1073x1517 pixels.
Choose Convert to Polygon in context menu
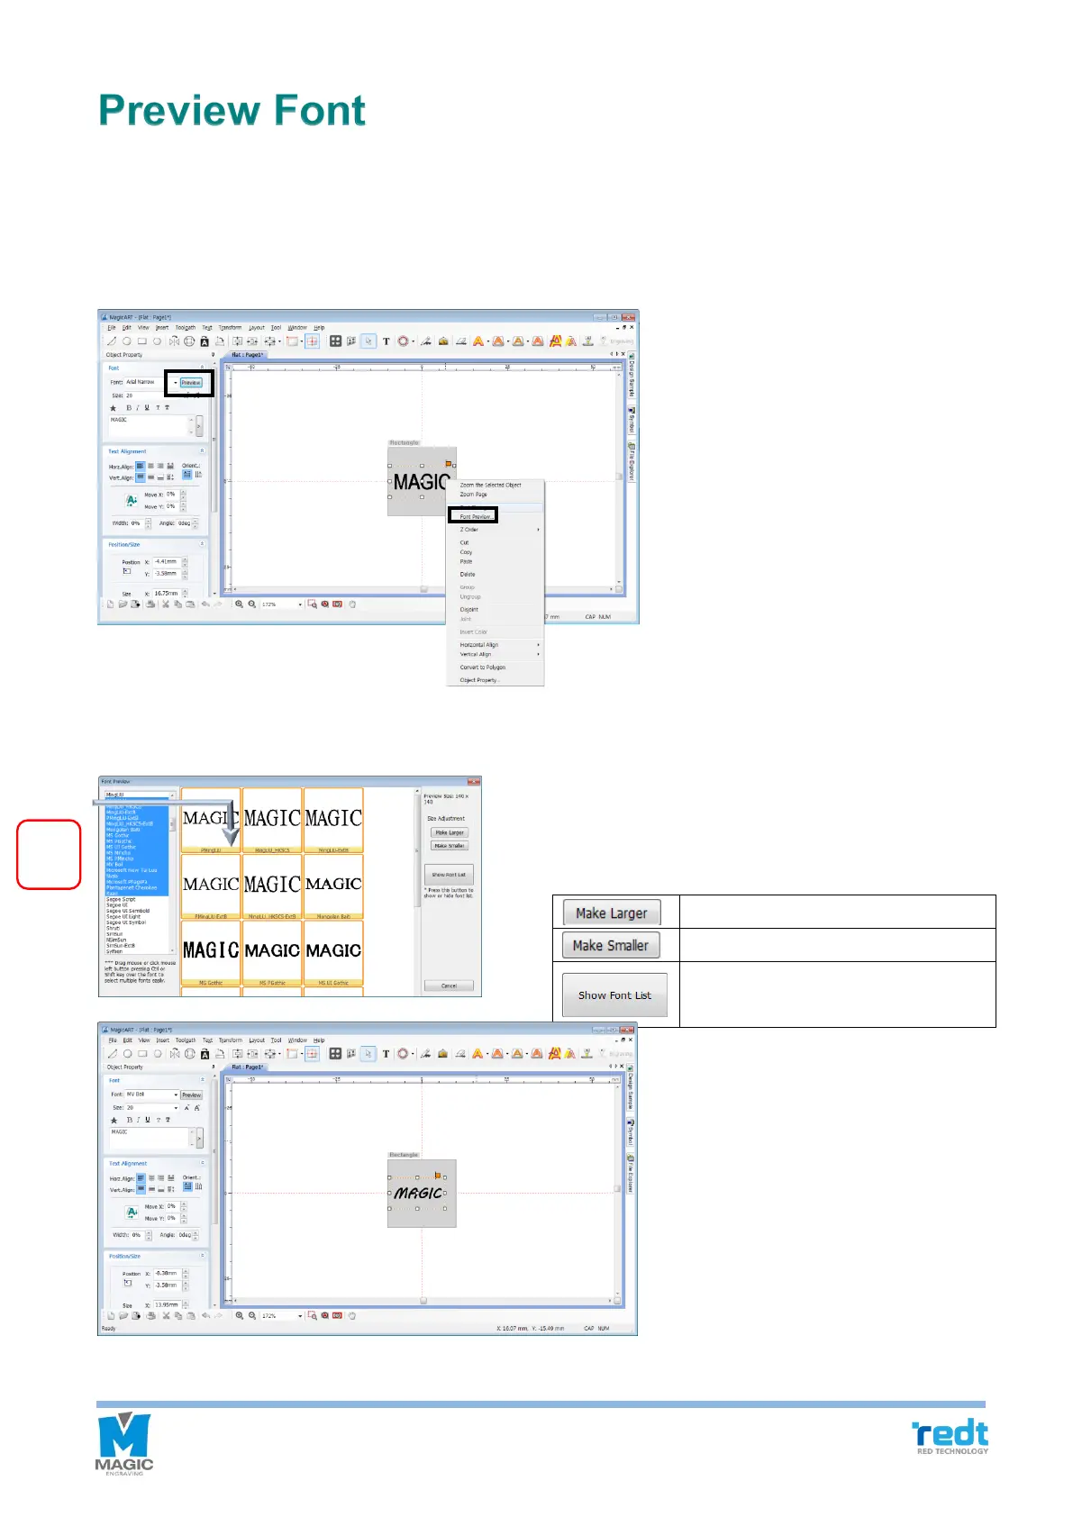click(483, 668)
